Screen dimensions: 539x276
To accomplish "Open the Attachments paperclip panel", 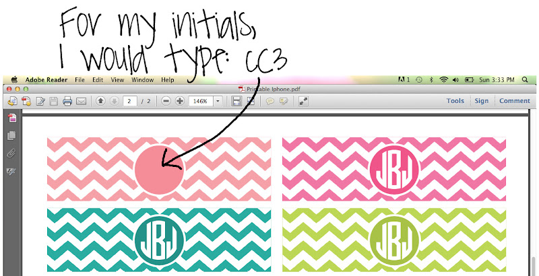I will [11, 153].
